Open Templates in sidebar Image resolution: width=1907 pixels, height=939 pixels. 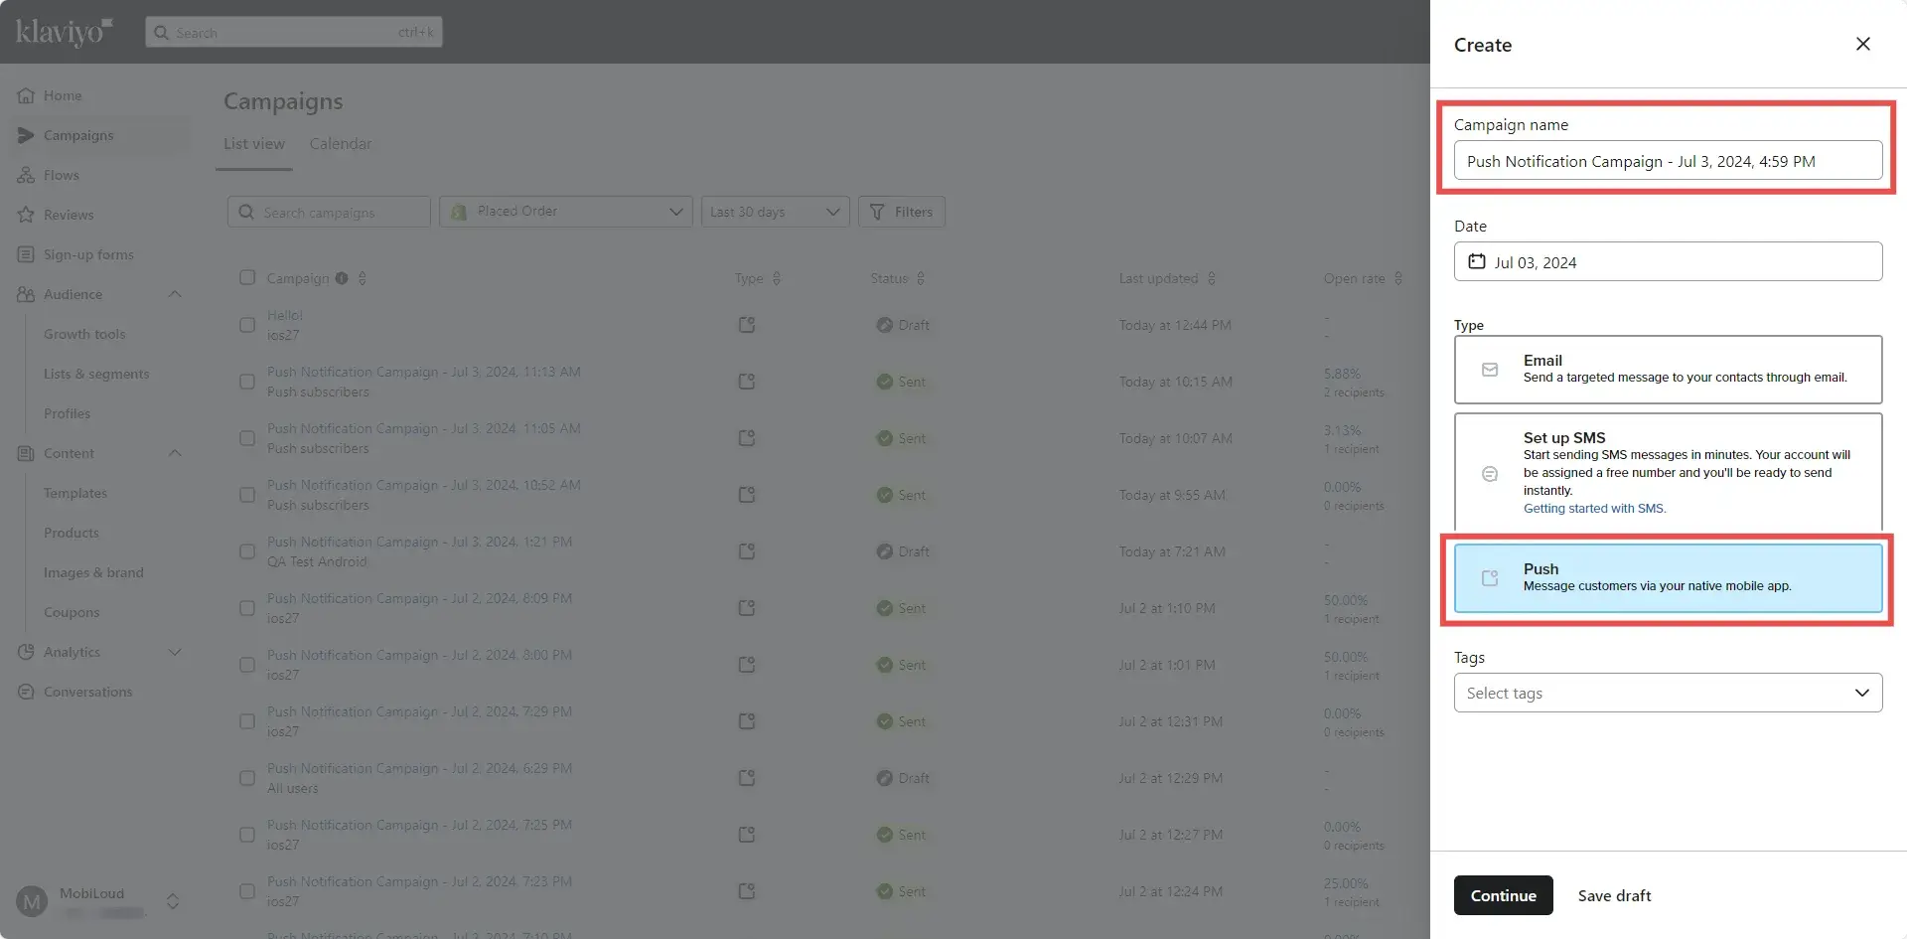(x=75, y=493)
